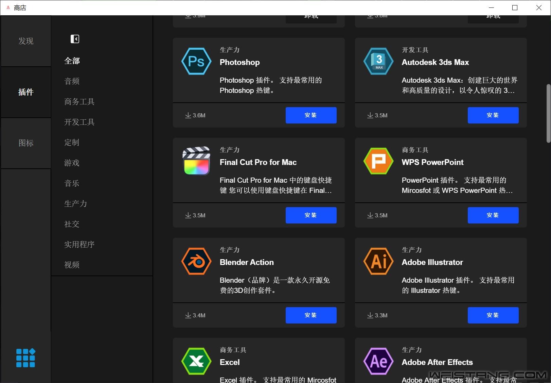This screenshot has height=383, width=551.
Task: Select the 音乐 category
Action: [72, 183]
